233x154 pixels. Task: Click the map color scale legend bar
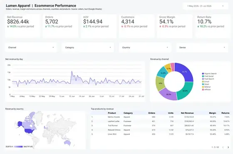18,147
